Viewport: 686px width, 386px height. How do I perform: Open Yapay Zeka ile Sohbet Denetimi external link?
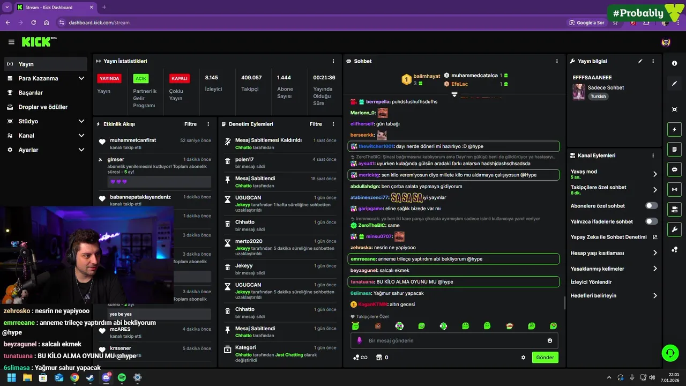point(655,237)
